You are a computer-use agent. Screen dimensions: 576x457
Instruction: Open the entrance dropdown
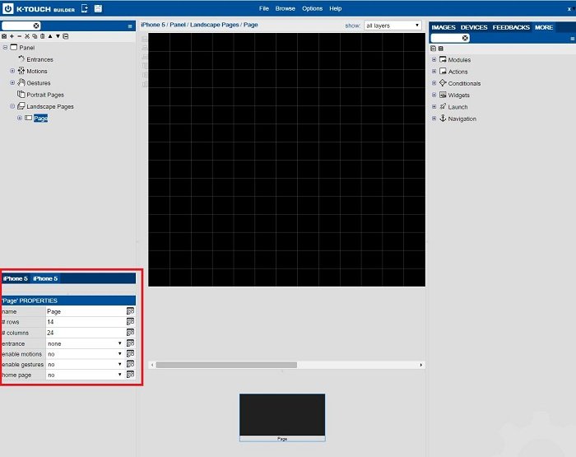tap(84, 343)
